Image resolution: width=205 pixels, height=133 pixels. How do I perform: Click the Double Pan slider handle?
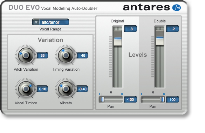click(x=162, y=99)
